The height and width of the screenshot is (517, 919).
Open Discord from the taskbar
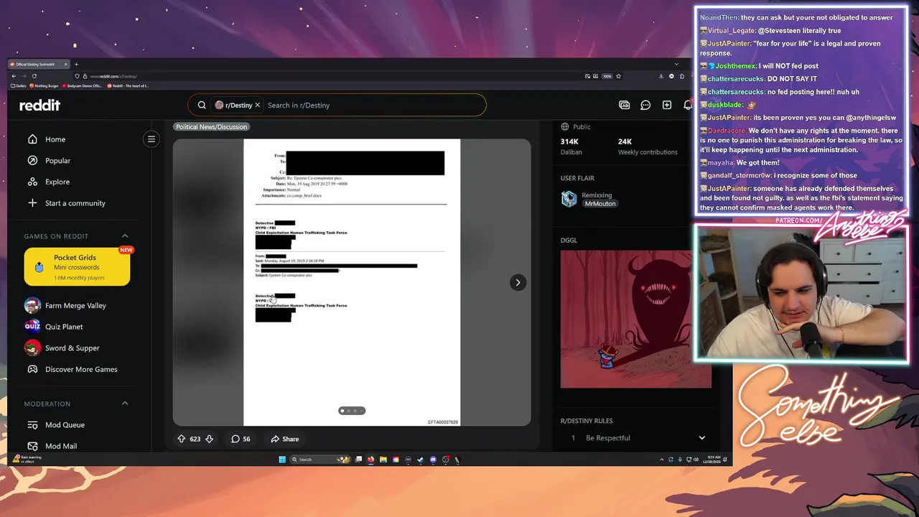pos(432,460)
